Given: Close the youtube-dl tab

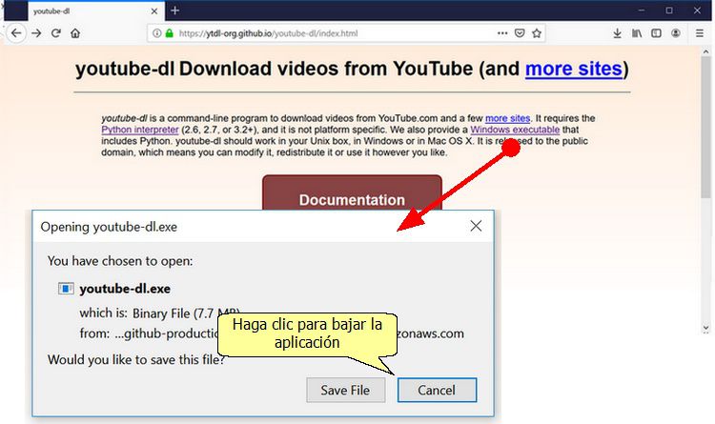Looking at the screenshot, I should (x=154, y=10).
